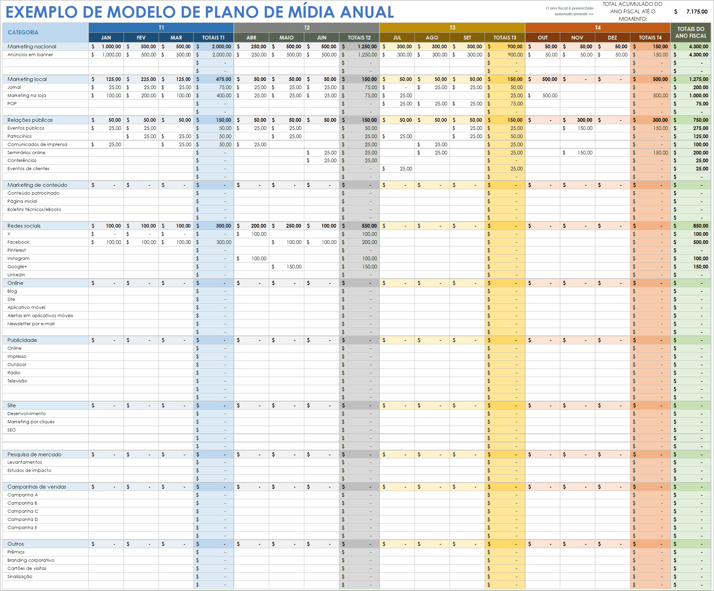Screen dimensions: 714x591
Task: Select the 'Estudos de impacto' row label
Action: [30, 470]
